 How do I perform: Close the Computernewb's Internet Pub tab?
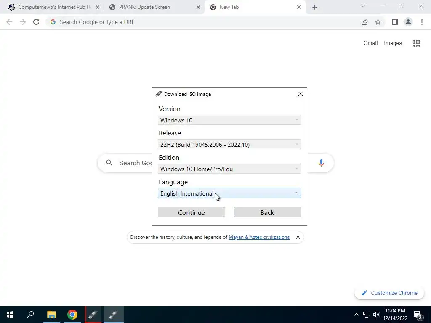coord(98,7)
